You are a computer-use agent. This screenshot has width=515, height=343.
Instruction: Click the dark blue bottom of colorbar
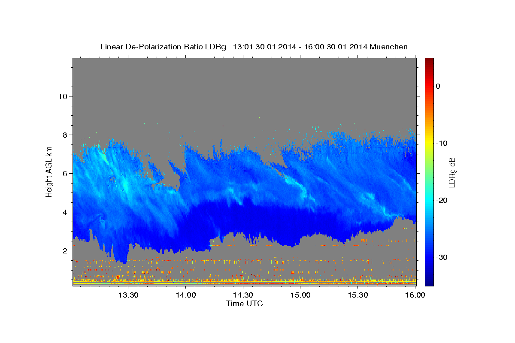[429, 281]
